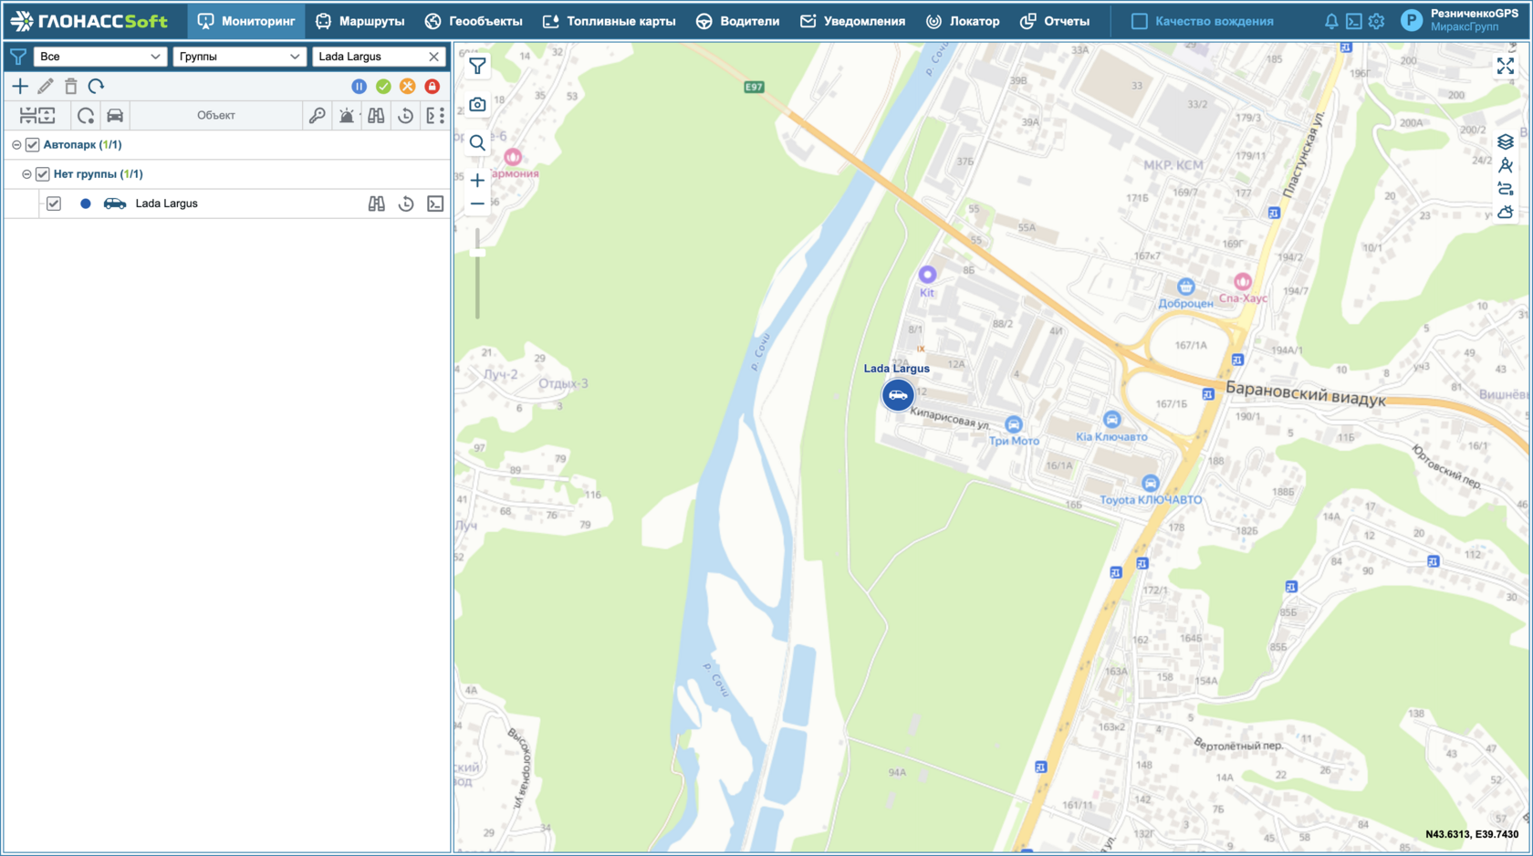The height and width of the screenshot is (856, 1533).
Task: Collapse the Автопарк tree node
Action: [16, 145]
